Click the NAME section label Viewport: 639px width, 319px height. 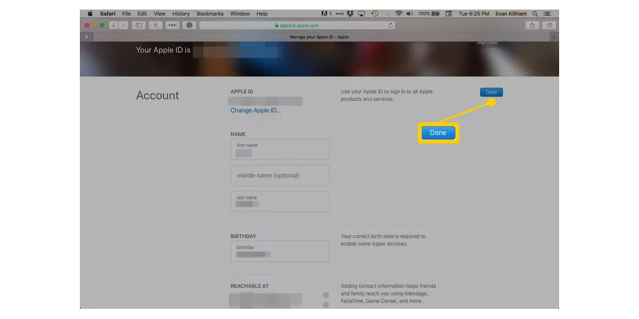pos(238,134)
